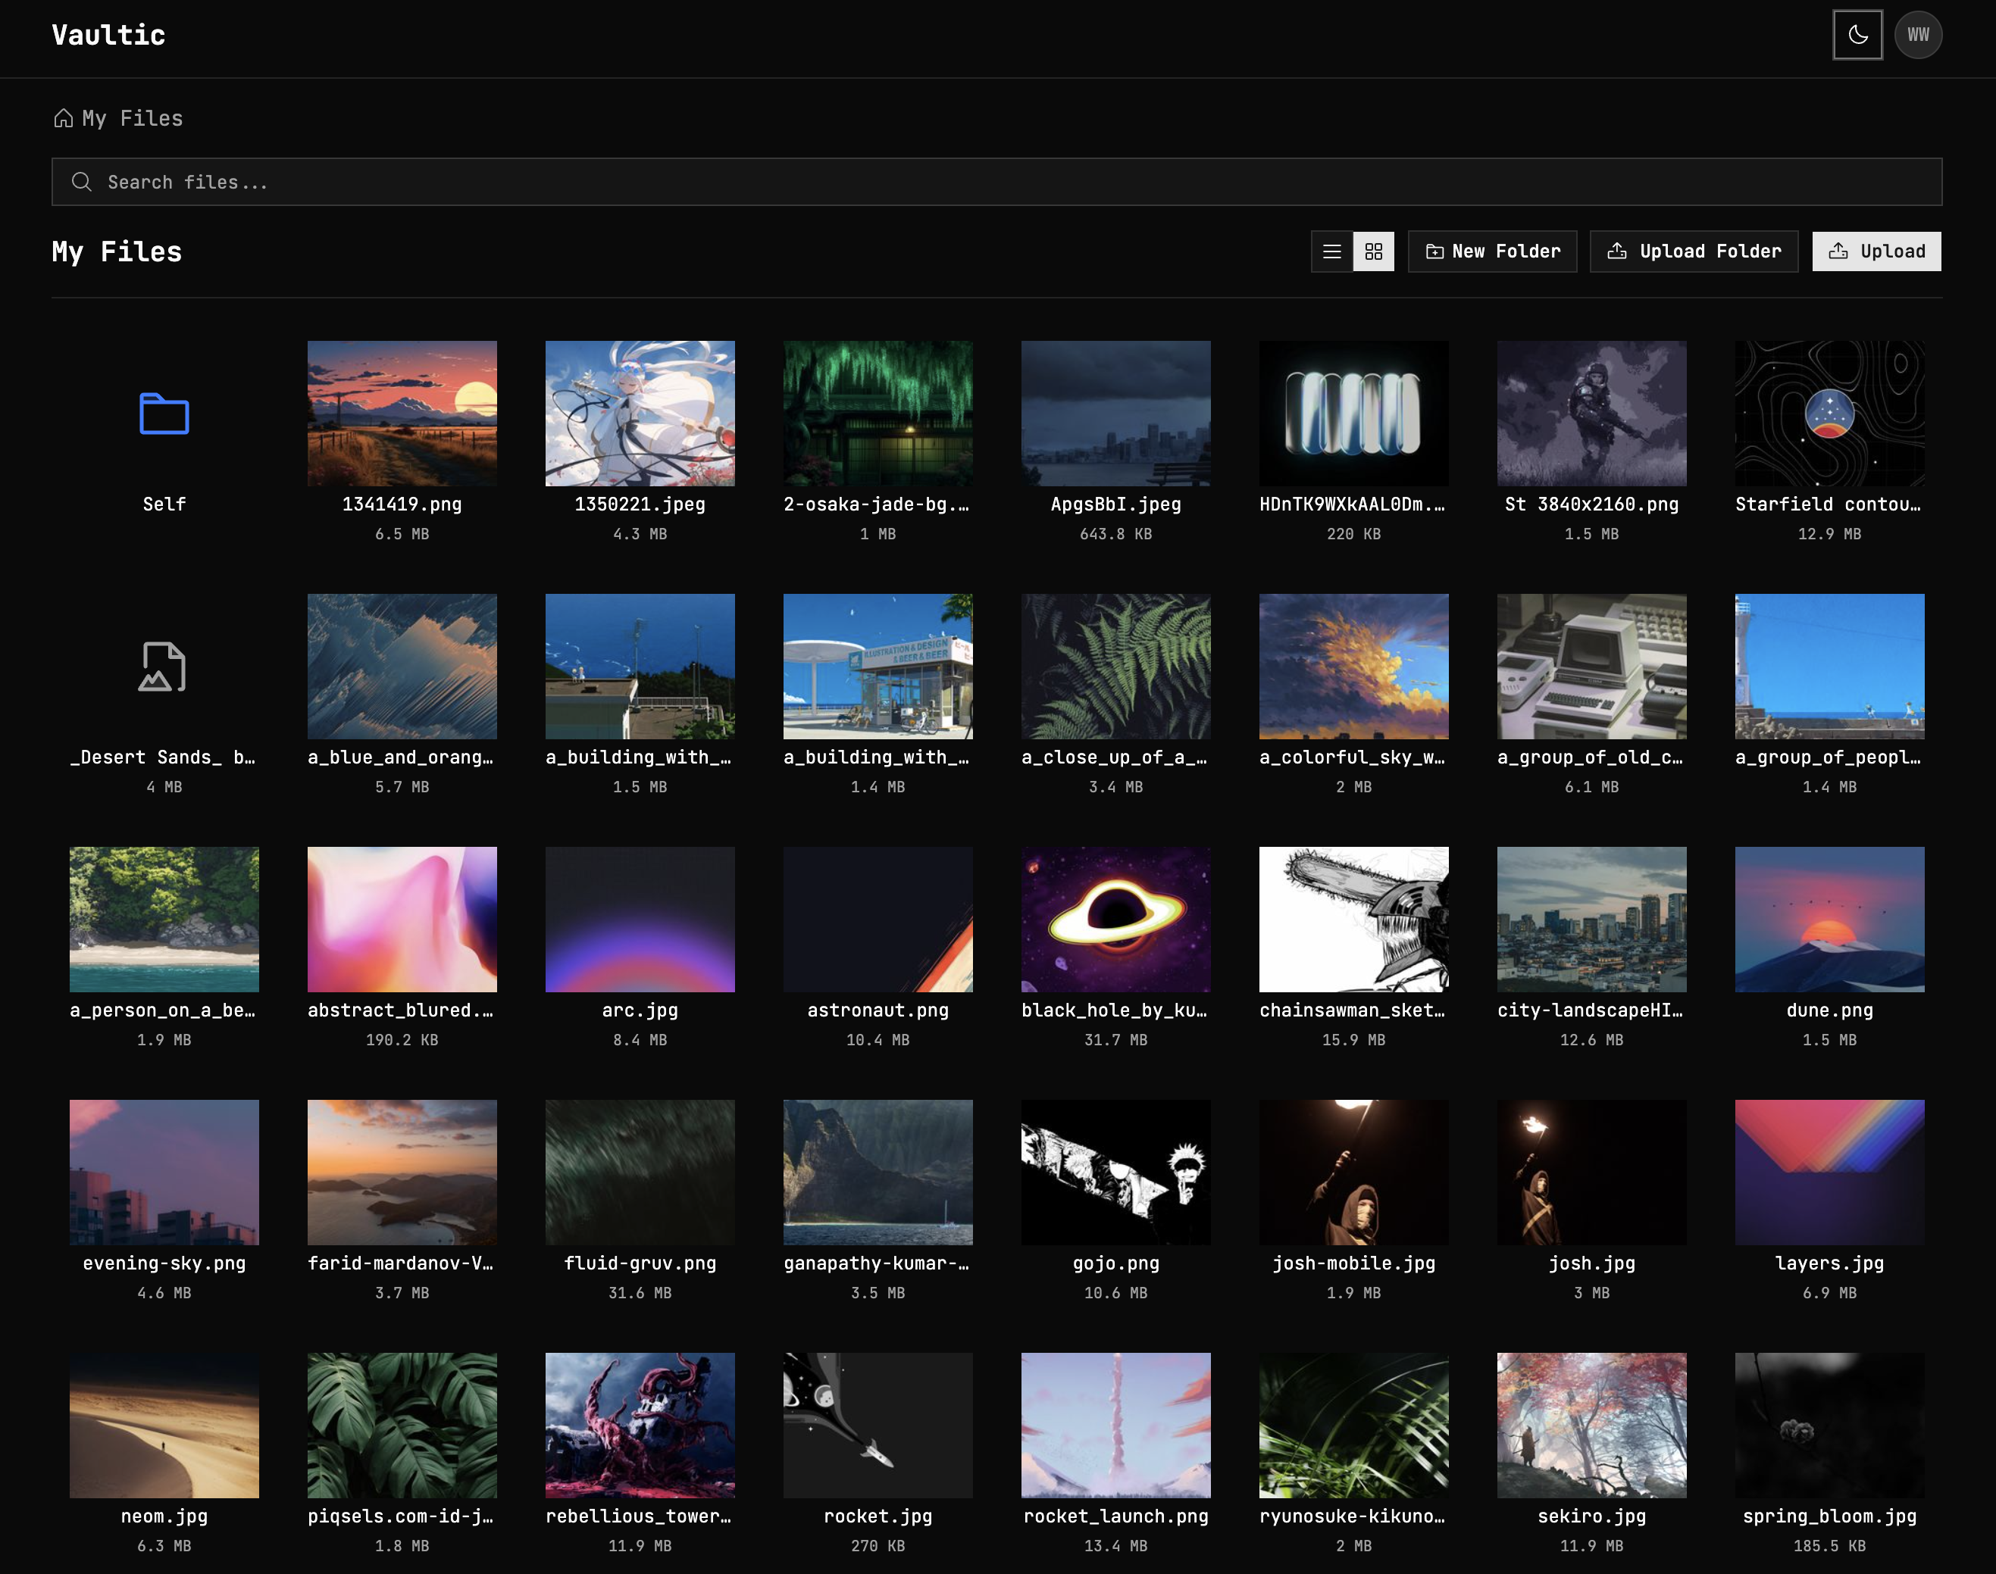The height and width of the screenshot is (1574, 1996).
Task: Click the New Folder button
Action: 1492,251
